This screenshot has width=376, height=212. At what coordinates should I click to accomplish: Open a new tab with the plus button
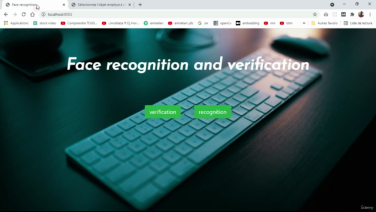point(140,5)
